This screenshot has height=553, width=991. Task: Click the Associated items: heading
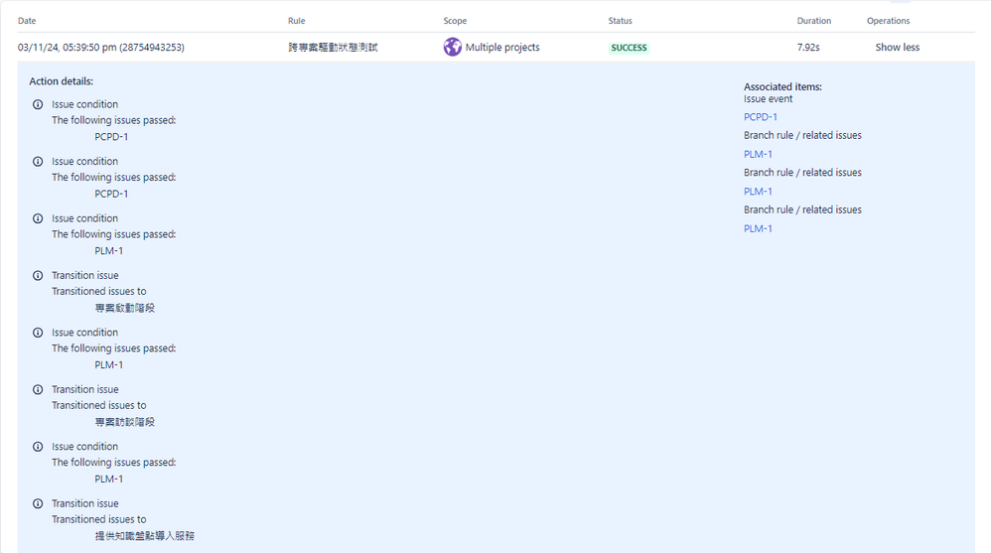coord(782,86)
